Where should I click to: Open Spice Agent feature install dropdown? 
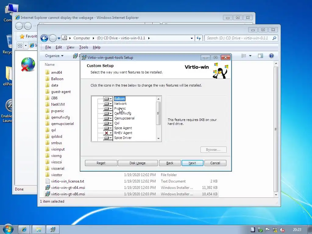(x=108, y=128)
